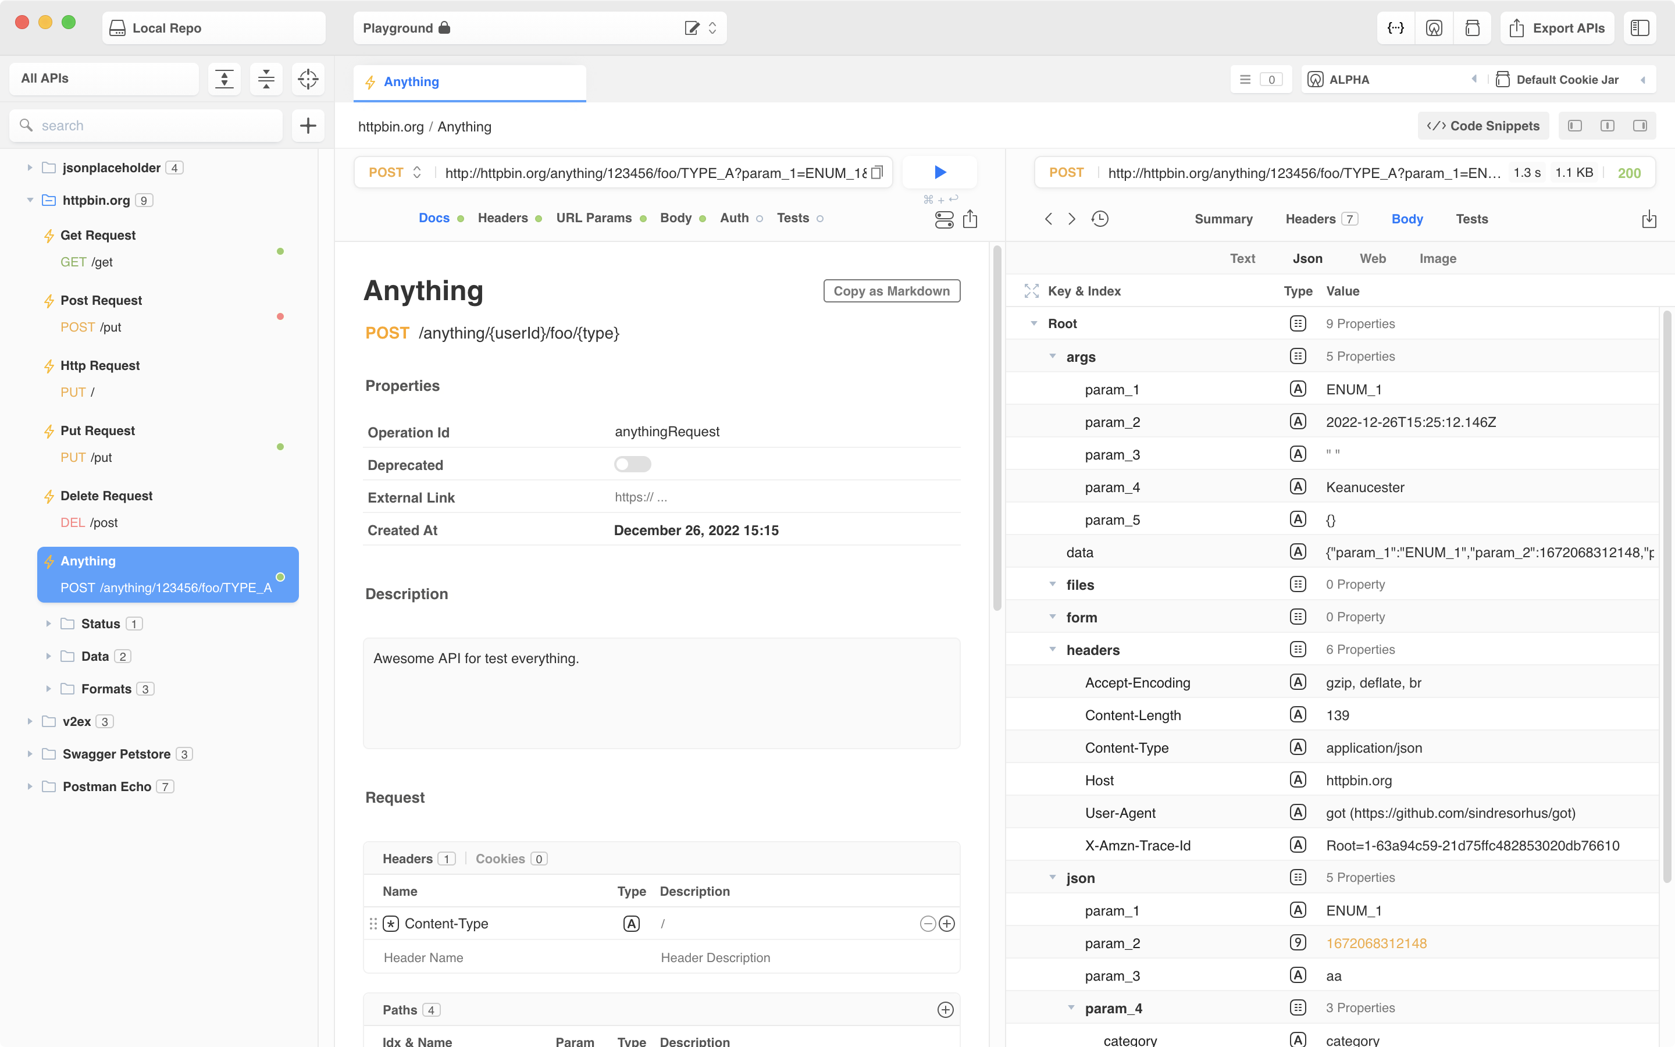Expand the jsonplaceholder folder
The image size is (1675, 1047).
click(x=30, y=168)
